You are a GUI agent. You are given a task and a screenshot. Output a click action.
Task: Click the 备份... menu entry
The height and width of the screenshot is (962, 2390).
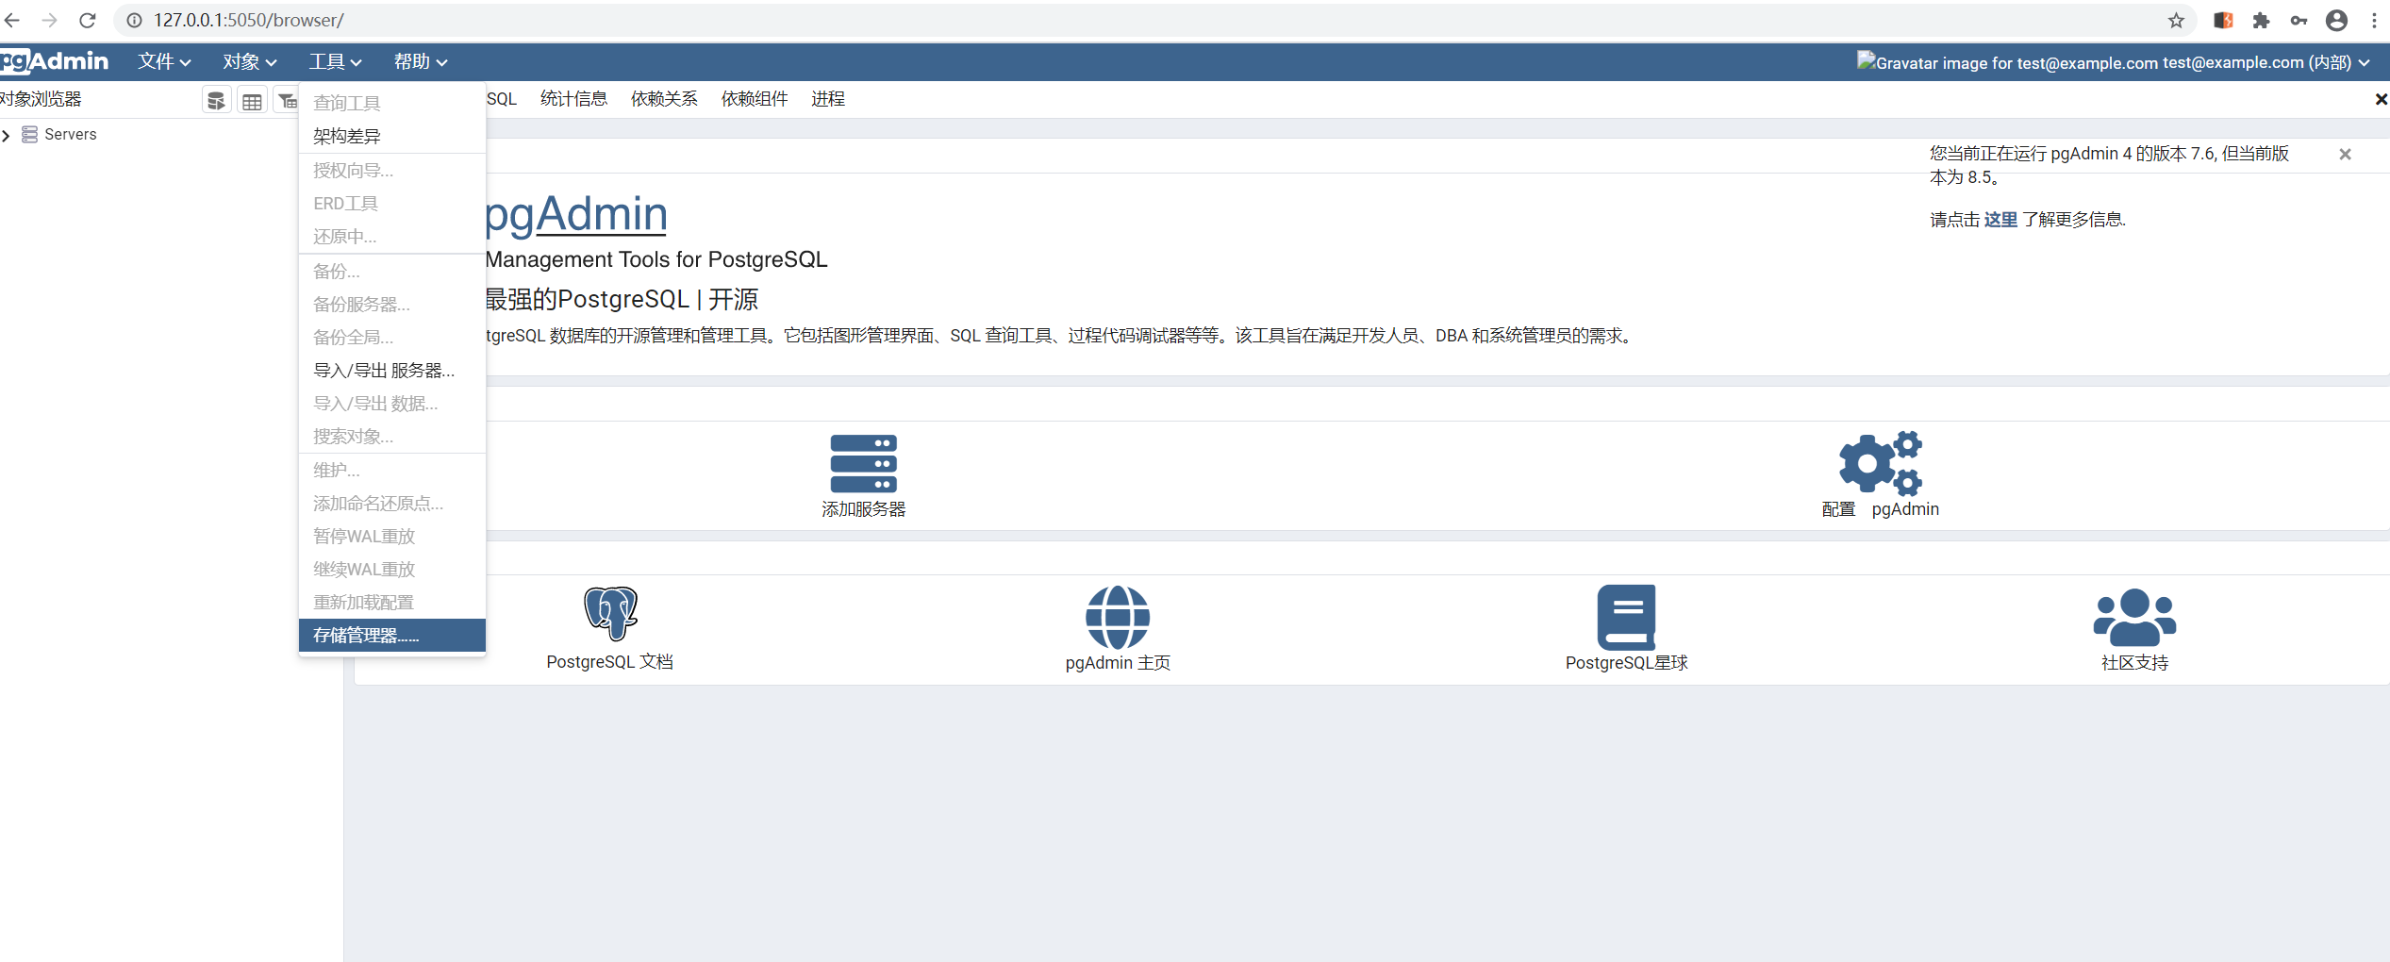(x=391, y=272)
